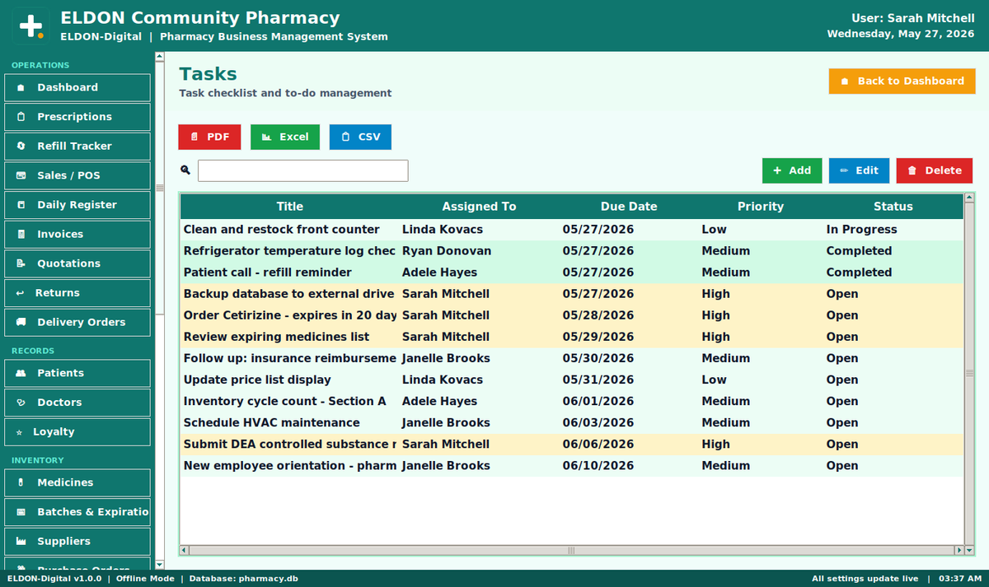
Task: Delete the selected task
Action: click(935, 170)
